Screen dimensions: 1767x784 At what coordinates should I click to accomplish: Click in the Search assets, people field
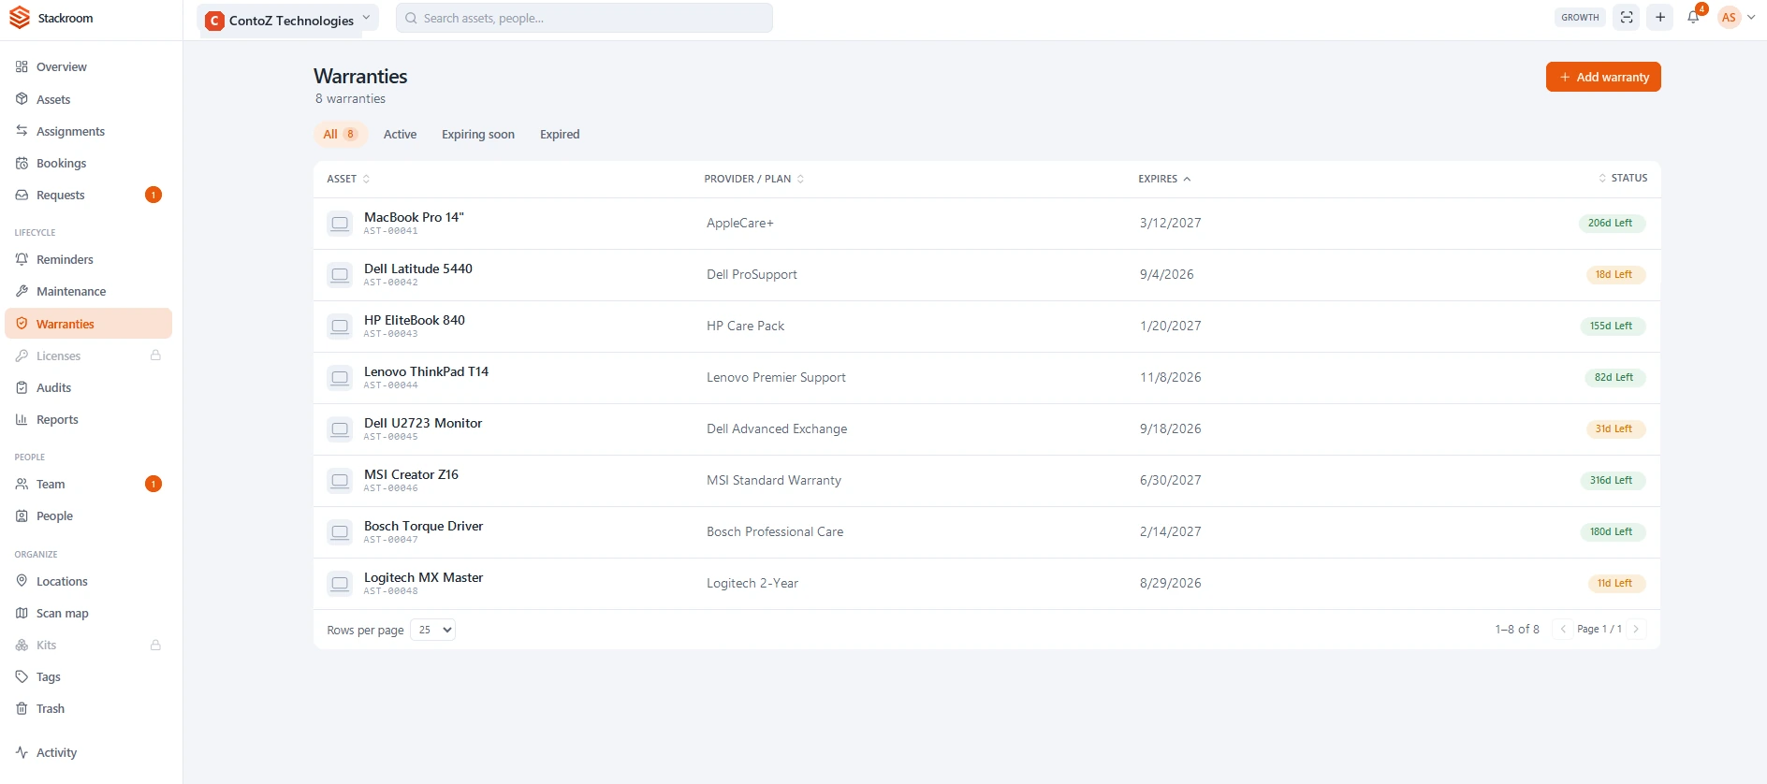coord(584,18)
